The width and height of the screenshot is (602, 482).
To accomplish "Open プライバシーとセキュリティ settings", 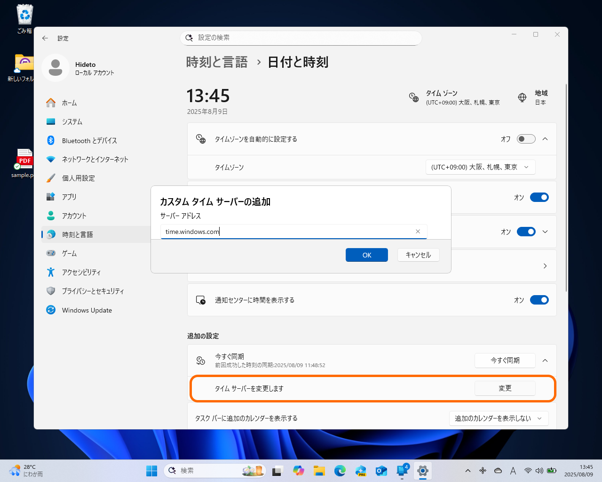I will pyautogui.click(x=92, y=291).
